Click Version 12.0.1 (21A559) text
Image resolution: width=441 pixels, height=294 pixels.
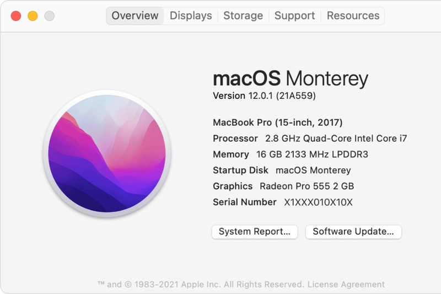click(x=264, y=96)
